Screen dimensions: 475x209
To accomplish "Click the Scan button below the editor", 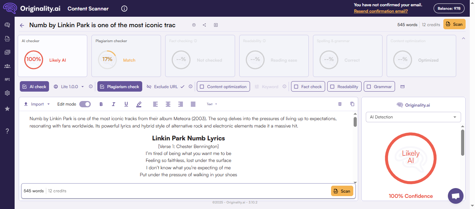I will click(x=342, y=191).
